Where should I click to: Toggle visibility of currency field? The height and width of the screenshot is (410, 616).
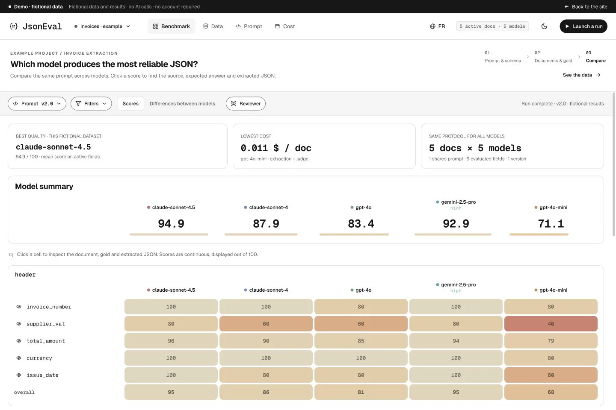tap(19, 358)
